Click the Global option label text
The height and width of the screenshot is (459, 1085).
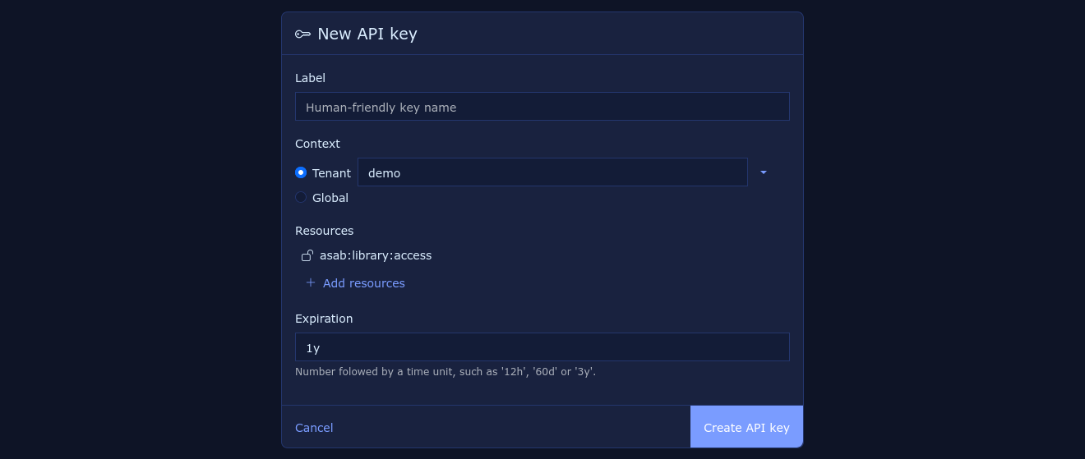click(330, 198)
